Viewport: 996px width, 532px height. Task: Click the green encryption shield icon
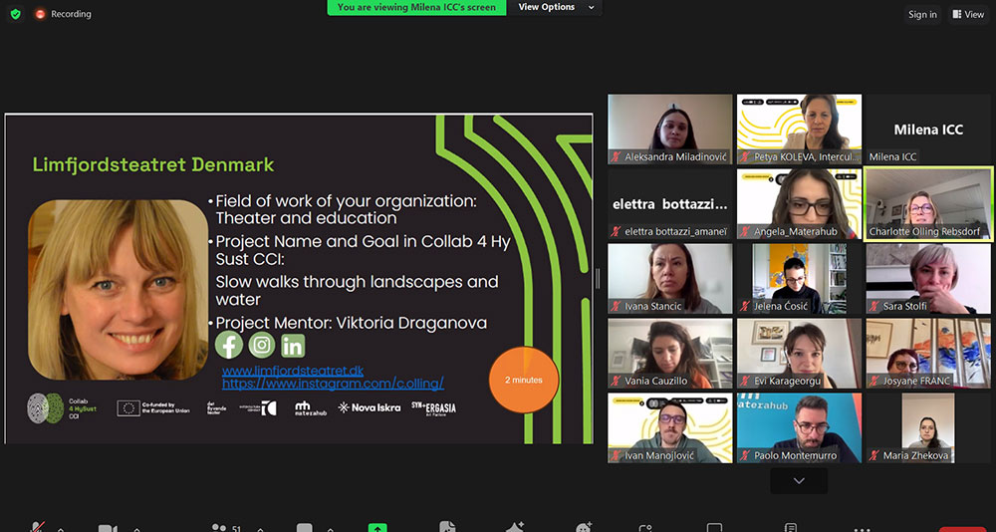coord(15,14)
